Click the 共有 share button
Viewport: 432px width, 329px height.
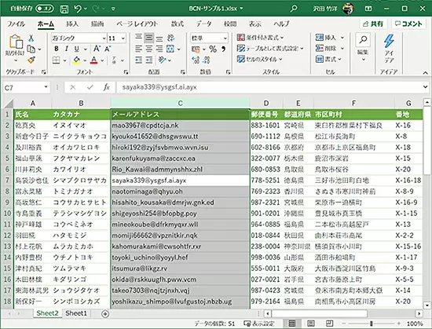(373, 24)
